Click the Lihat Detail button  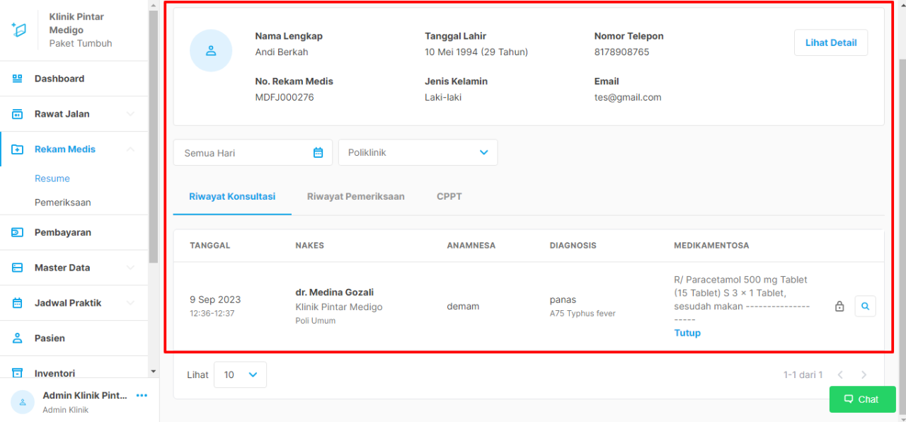830,42
